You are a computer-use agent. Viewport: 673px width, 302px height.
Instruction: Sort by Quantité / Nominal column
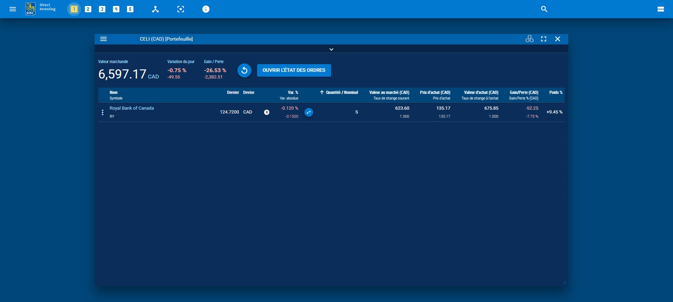coord(341,92)
